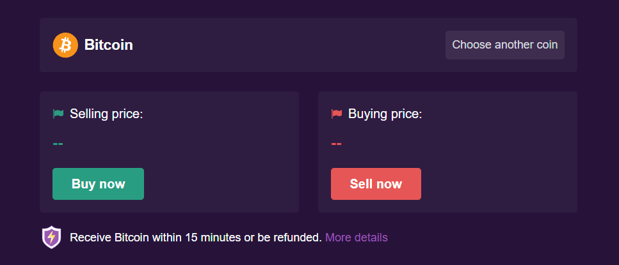Click the lightning bolt inside the shield
This screenshot has height=265, width=619.
click(x=52, y=237)
